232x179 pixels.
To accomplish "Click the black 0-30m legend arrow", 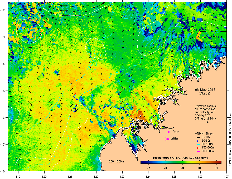I will click(198, 137).
